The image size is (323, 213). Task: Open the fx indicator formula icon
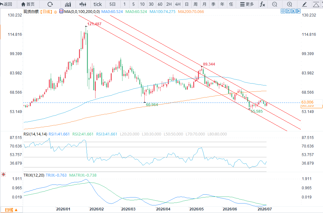pos(262,4)
